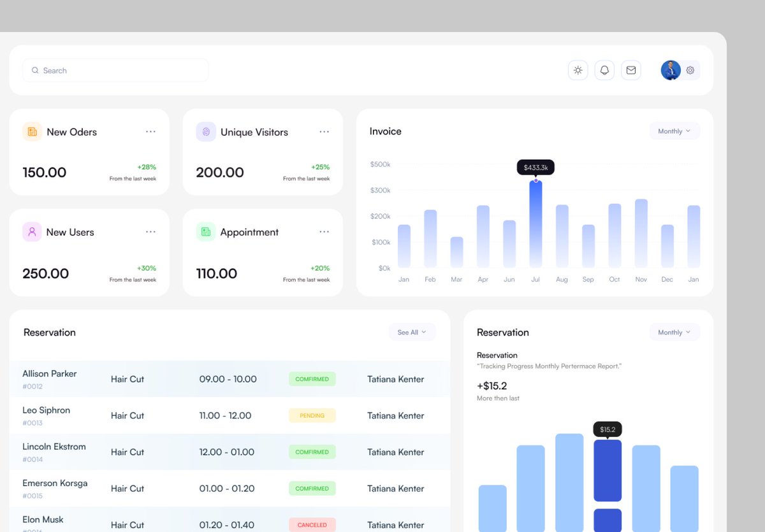The width and height of the screenshot is (765, 532).
Task: Expand the Reservation chart Monthly dropdown
Action: pos(674,332)
